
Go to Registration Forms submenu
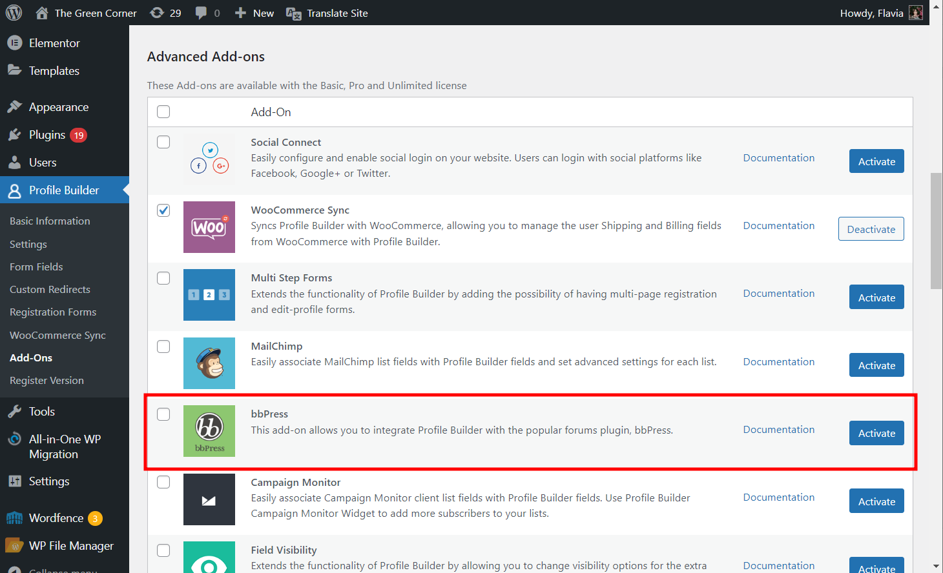(x=53, y=312)
